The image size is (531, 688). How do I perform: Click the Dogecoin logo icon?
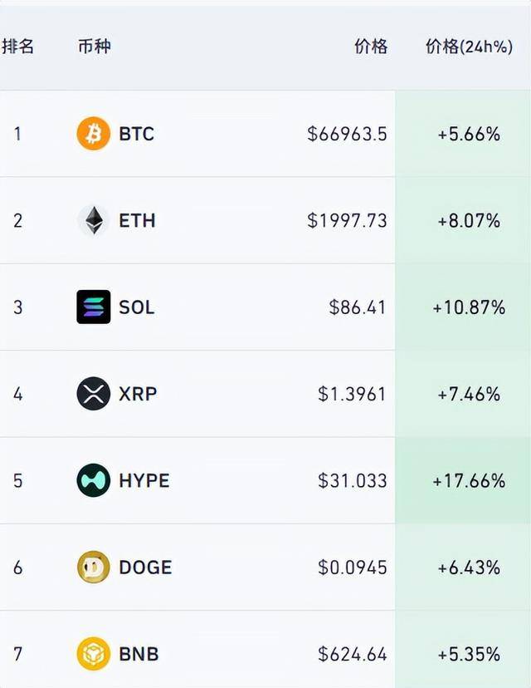(x=94, y=568)
